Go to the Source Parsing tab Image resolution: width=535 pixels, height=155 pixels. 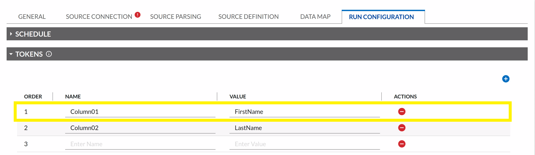pyautogui.click(x=175, y=17)
